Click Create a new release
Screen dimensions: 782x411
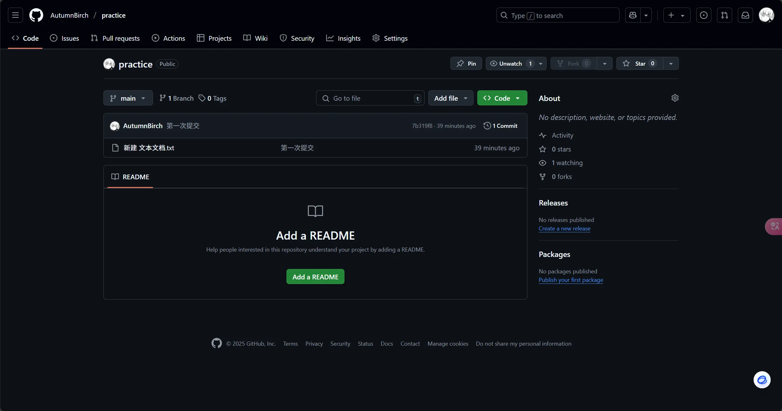click(564, 228)
